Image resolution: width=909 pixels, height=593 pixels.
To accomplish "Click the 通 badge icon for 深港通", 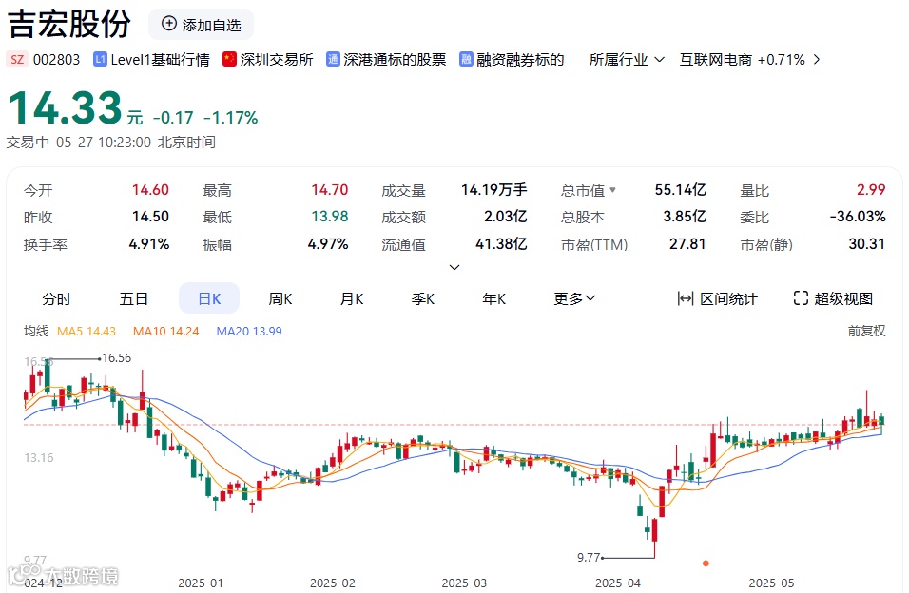I will point(333,59).
